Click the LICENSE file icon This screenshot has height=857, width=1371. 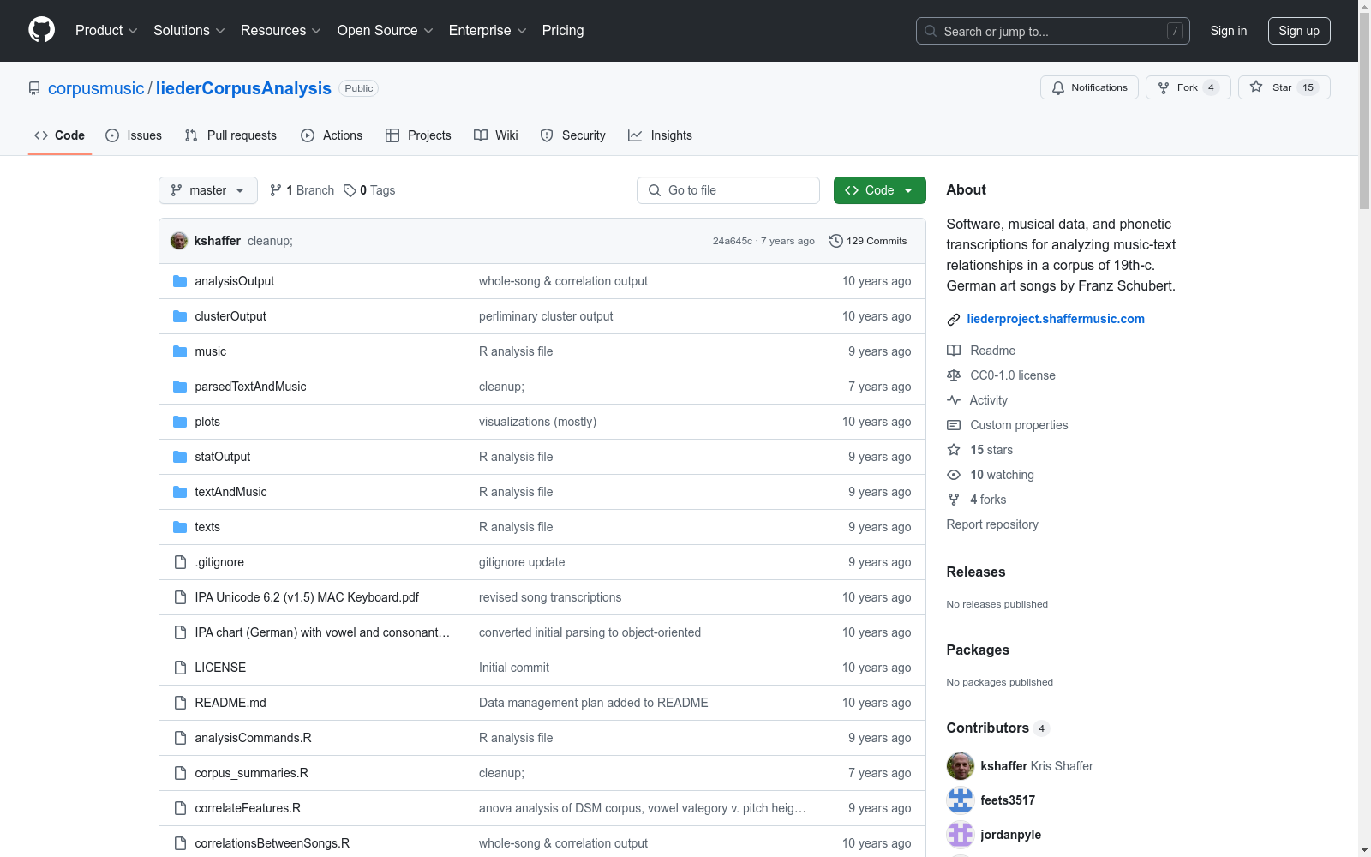(x=180, y=668)
